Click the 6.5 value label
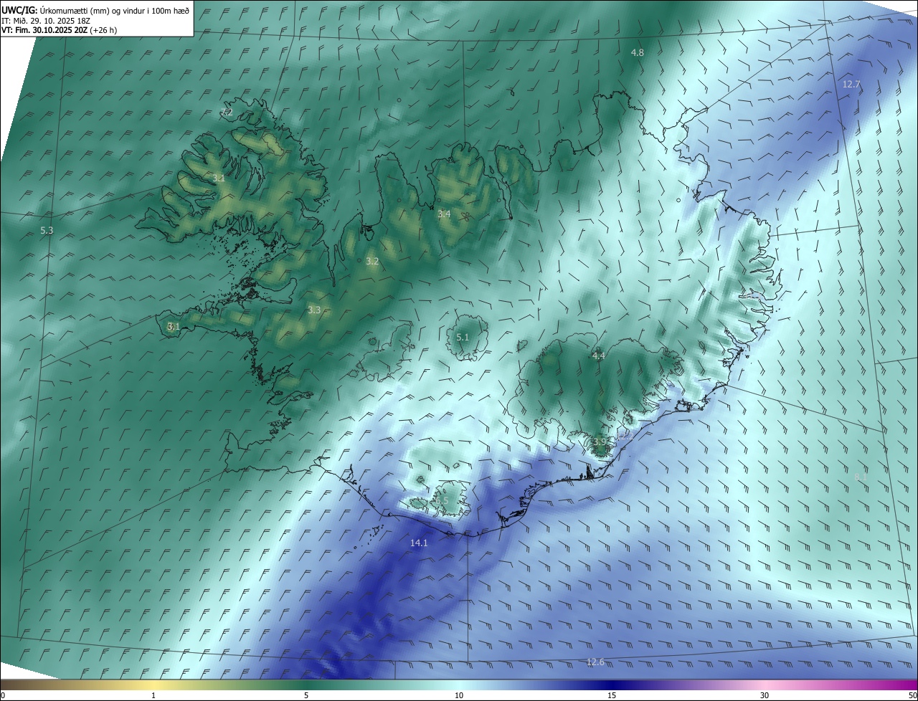 (442, 501)
